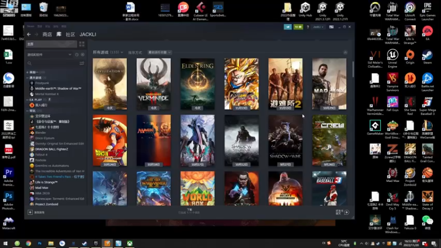Select the Fall Guys desktop icon
The image size is (441, 248).
[392, 104]
